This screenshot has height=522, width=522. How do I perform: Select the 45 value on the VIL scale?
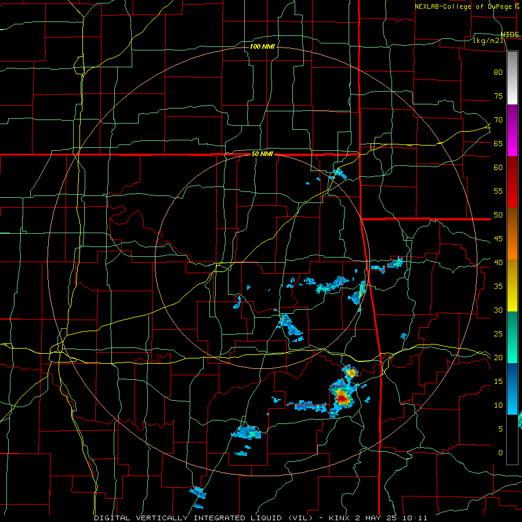[498, 239]
